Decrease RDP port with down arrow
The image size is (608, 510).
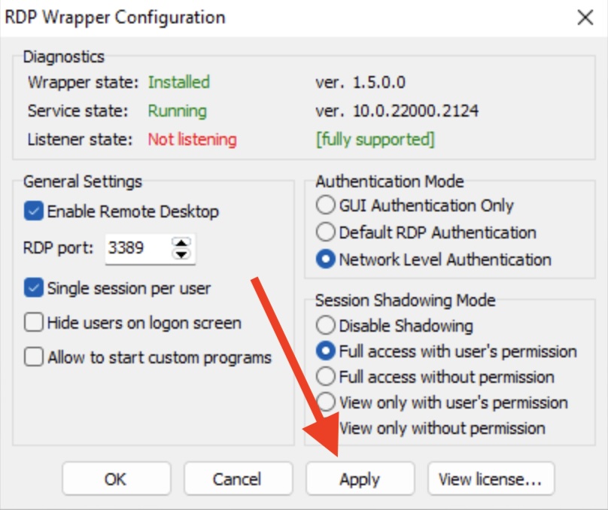pos(181,253)
